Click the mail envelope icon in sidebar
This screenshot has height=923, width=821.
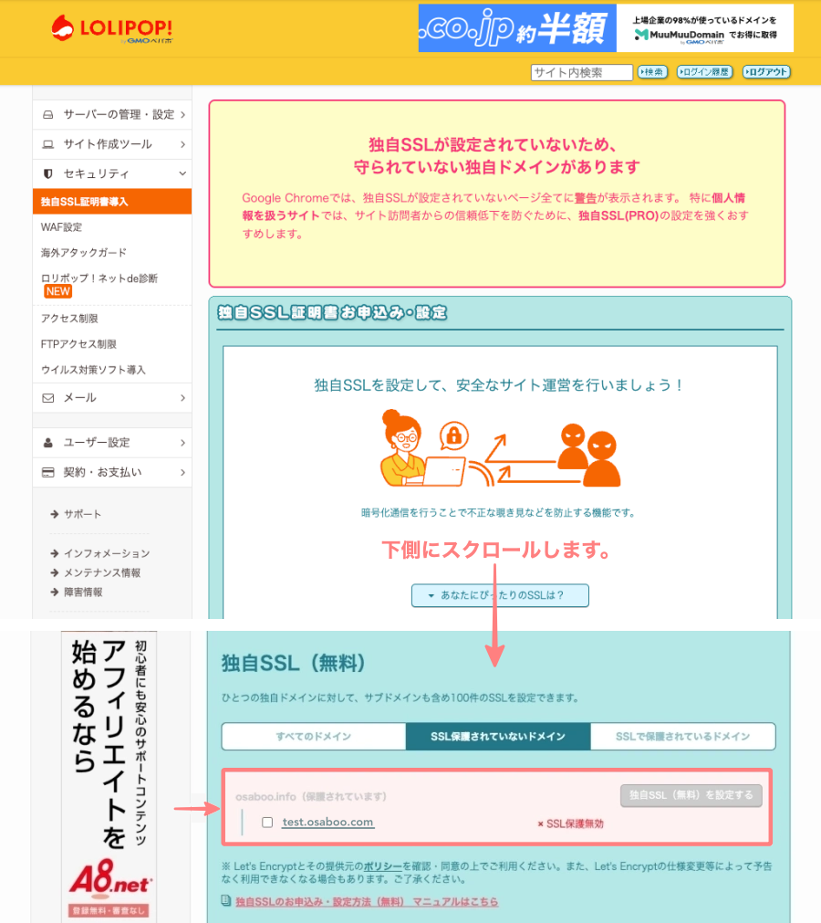(x=48, y=398)
